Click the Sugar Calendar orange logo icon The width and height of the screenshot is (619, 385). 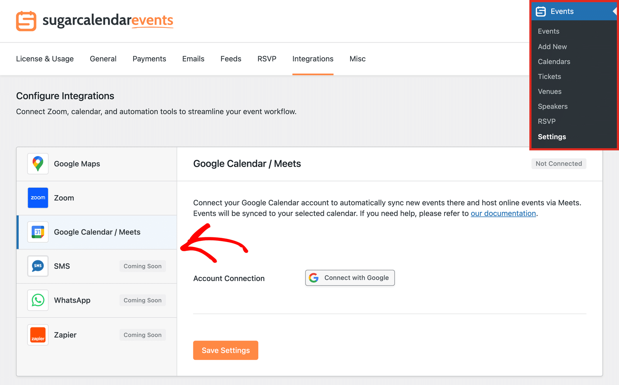[x=26, y=21]
